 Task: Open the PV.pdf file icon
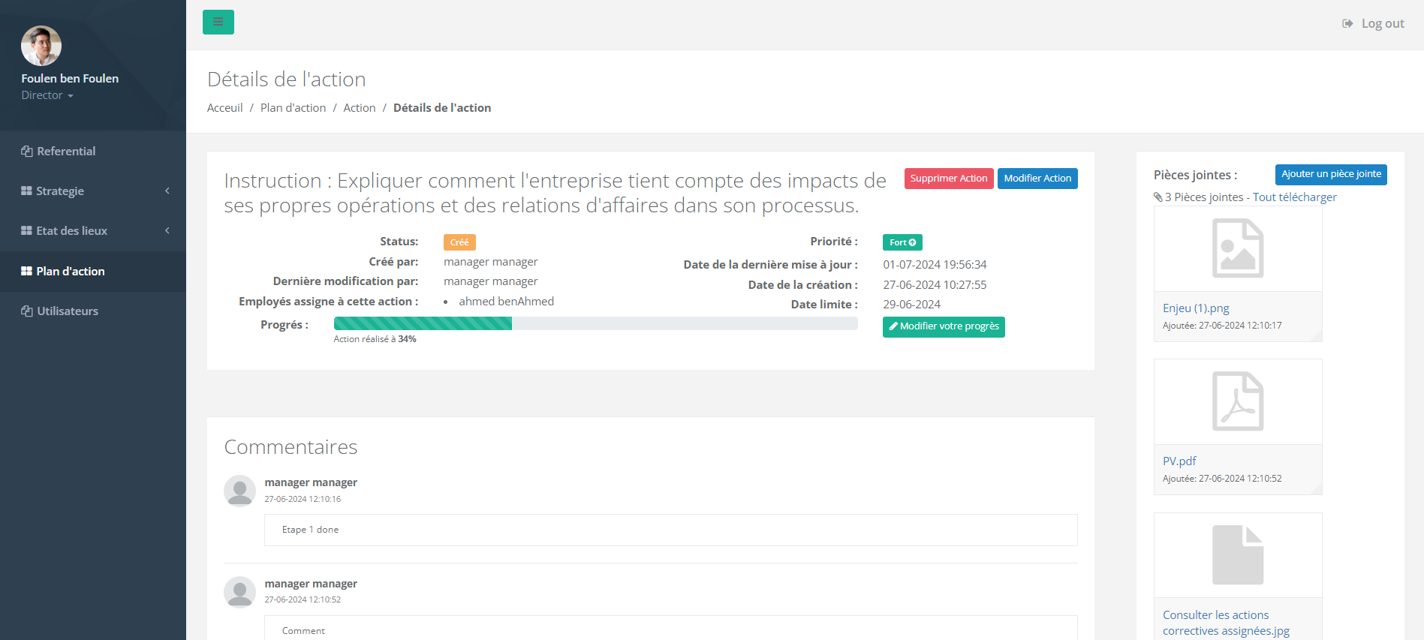[x=1237, y=401]
